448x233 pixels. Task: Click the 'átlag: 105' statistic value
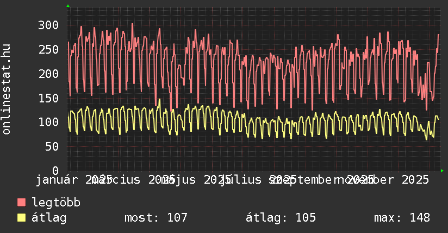pyautogui.click(x=281, y=218)
